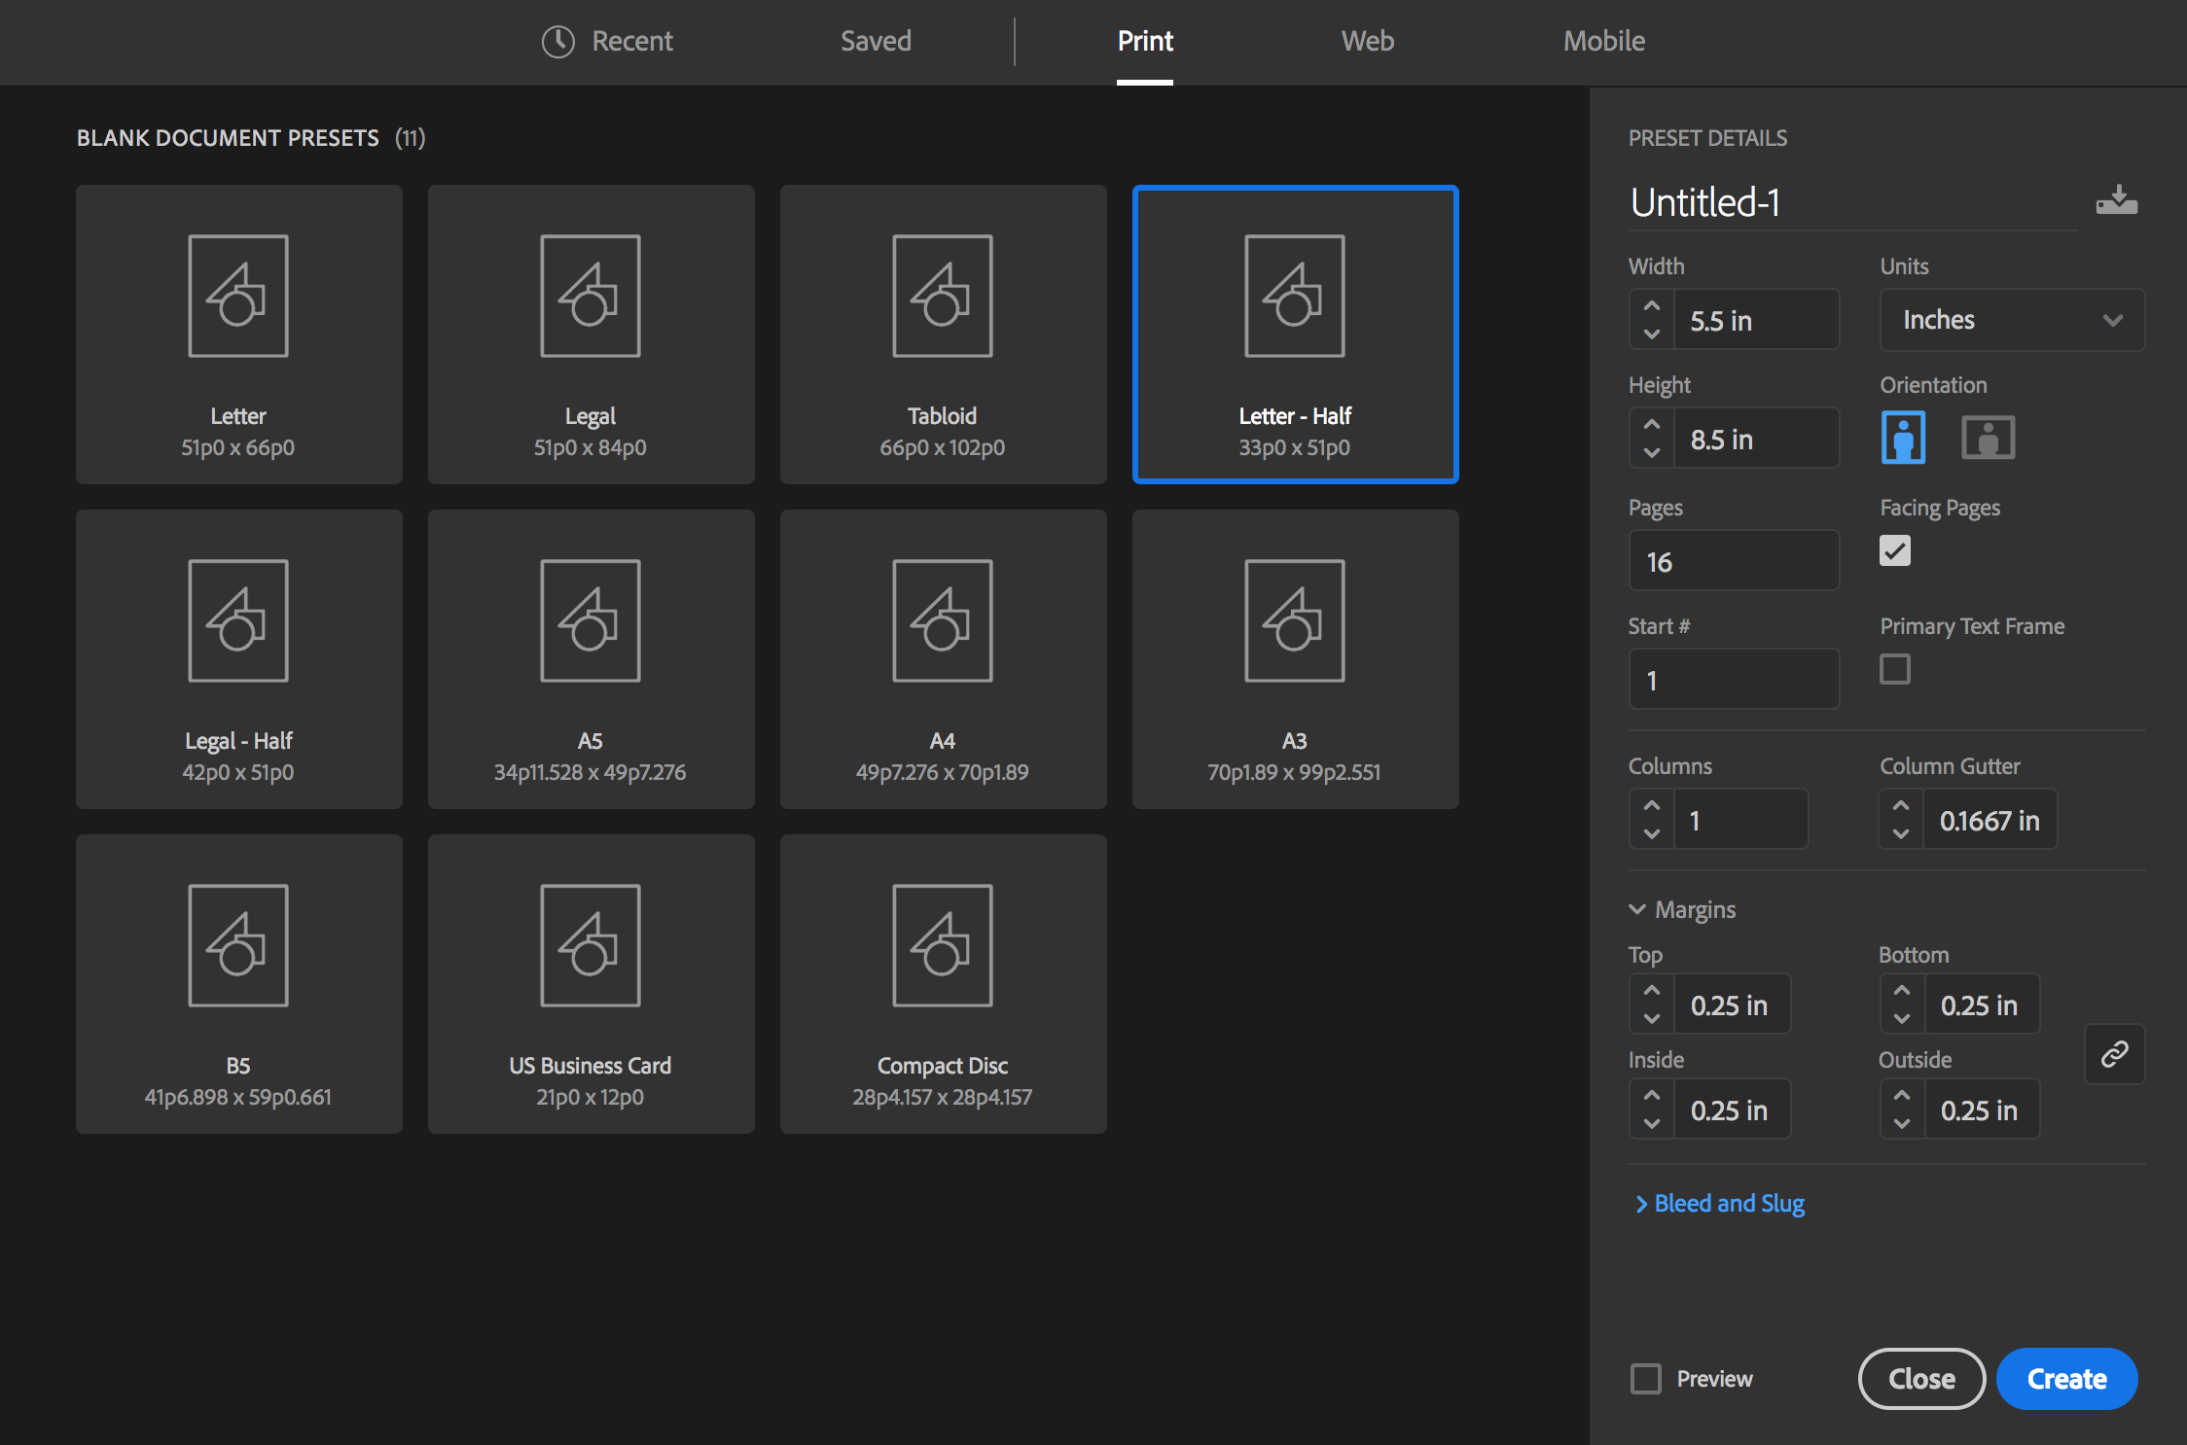Select portrait orientation icon
Image resolution: width=2187 pixels, height=1445 pixels.
pyautogui.click(x=1903, y=438)
